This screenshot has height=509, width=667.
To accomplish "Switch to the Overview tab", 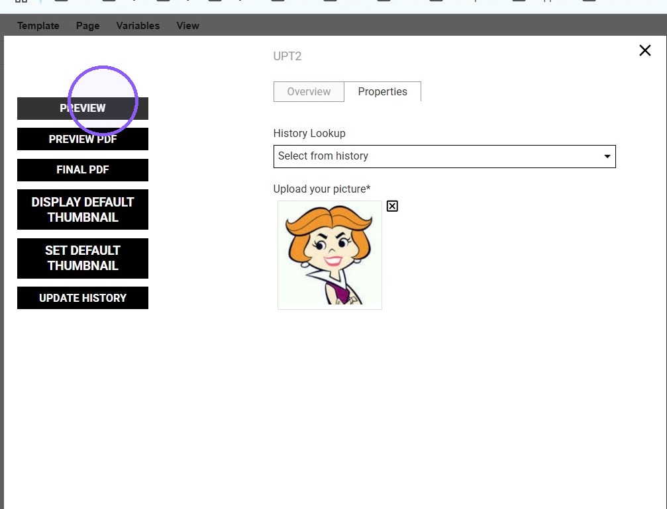I will coord(309,91).
